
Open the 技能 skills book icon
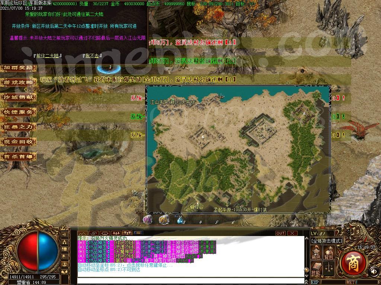[316, 268]
